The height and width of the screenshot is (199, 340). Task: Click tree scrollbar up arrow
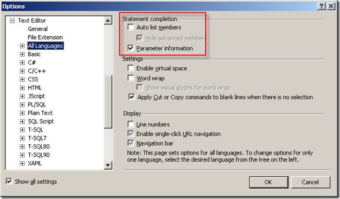click(108, 21)
